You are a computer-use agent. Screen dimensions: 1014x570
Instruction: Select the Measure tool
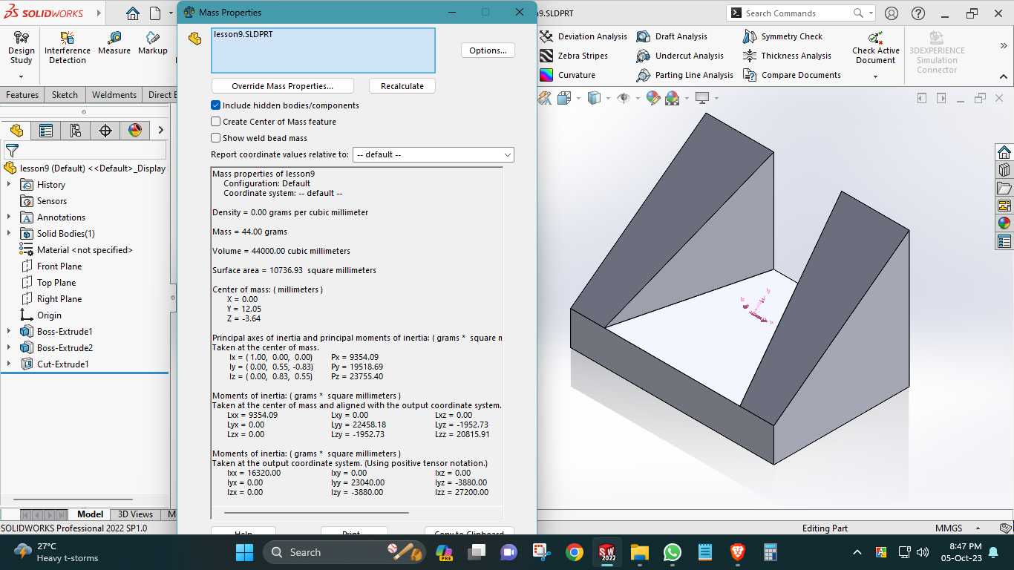(114, 43)
